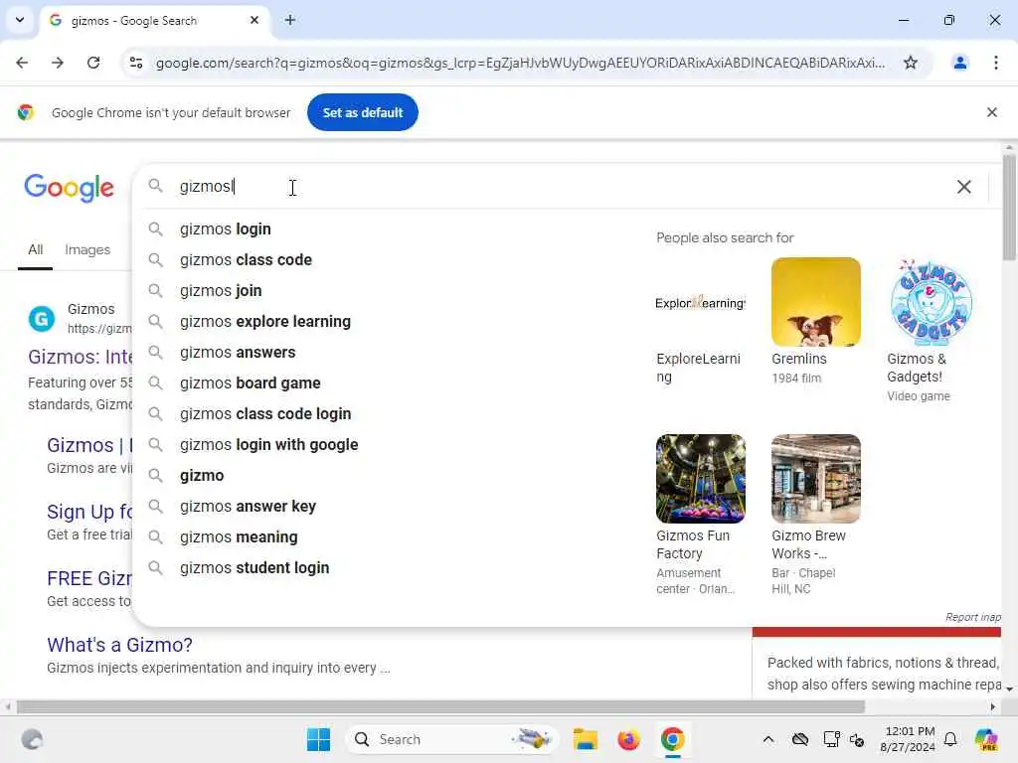This screenshot has width=1018, height=763.
Task: Open the Sign Up result sublink
Action: (89, 512)
